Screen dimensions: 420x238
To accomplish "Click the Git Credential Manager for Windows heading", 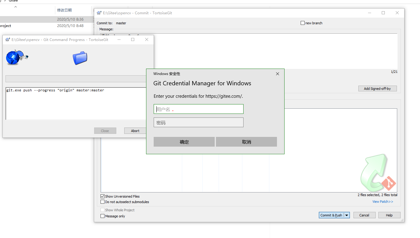I will pos(202,83).
